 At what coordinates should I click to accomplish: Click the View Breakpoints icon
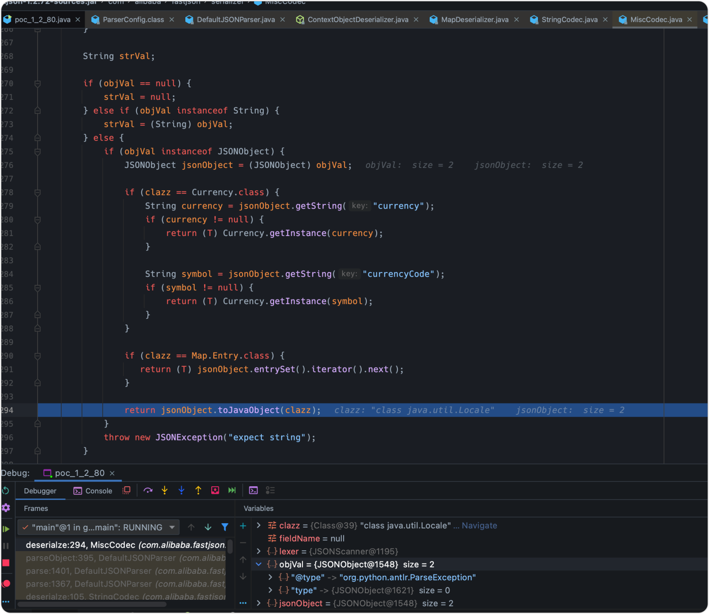(6, 583)
